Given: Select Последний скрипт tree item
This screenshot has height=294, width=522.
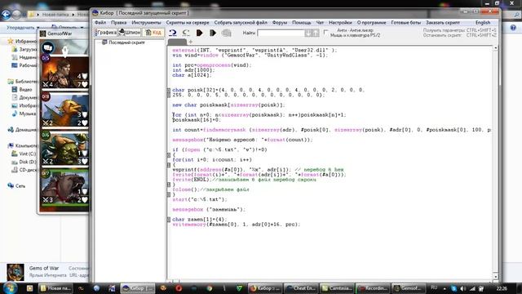Looking at the screenshot, I should point(126,42).
